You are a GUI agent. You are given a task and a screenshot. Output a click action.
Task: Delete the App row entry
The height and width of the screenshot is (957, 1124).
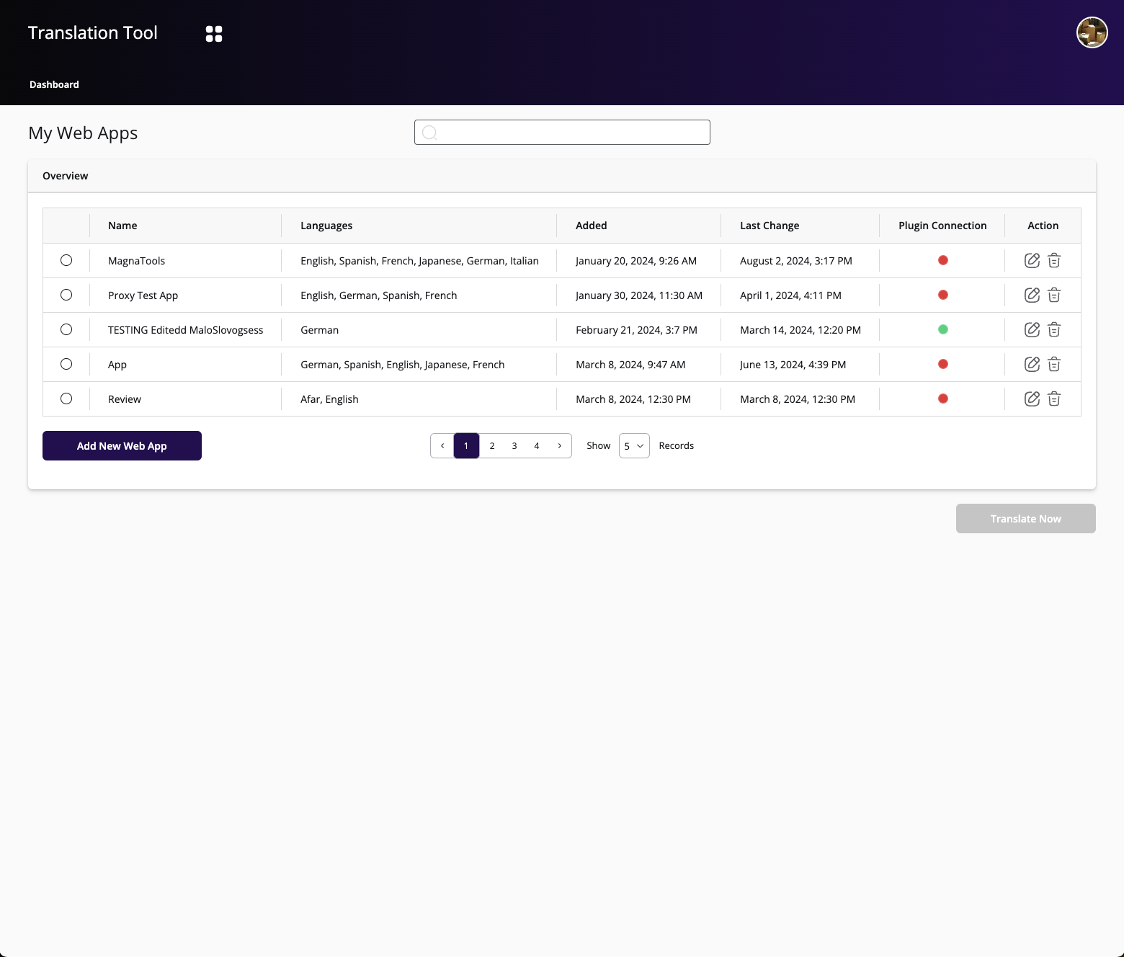click(x=1054, y=365)
